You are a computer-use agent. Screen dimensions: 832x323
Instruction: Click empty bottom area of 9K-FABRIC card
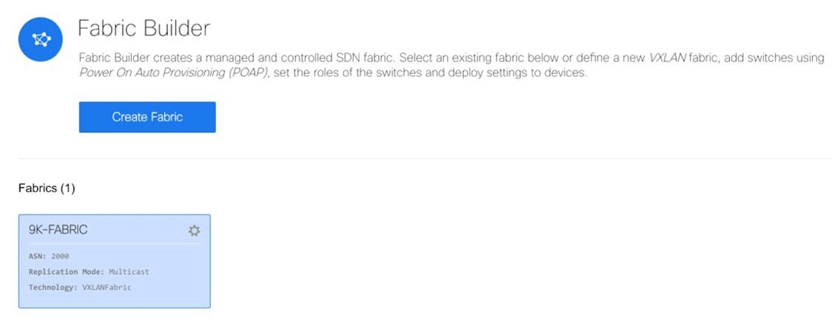(115, 300)
